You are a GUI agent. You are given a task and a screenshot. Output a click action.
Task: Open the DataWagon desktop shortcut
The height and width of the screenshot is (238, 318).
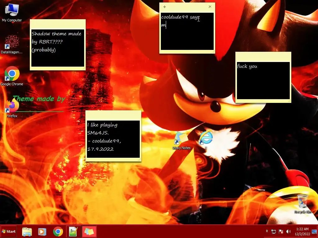12,44
